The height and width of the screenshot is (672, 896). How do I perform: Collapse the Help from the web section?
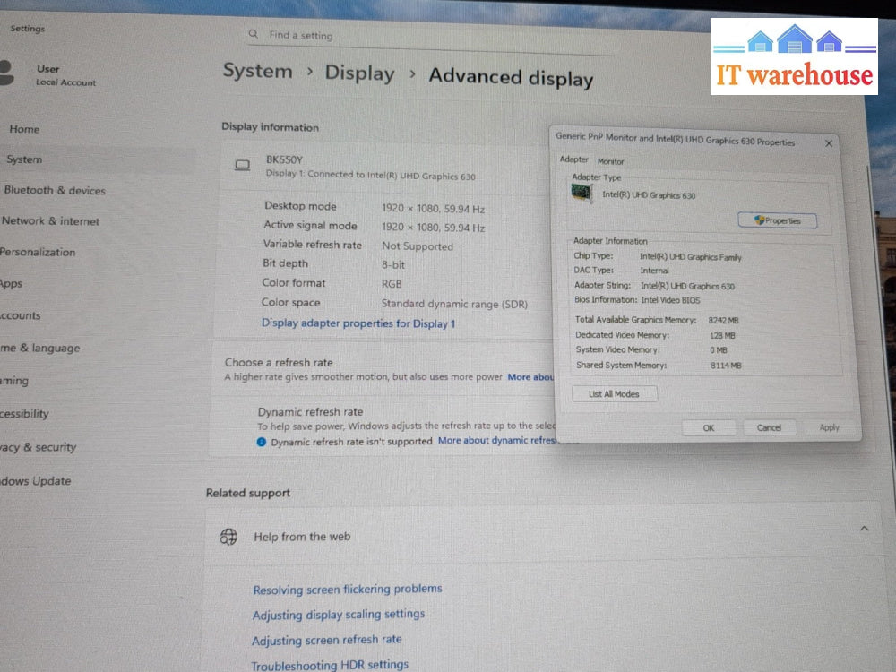[x=864, y=529]
